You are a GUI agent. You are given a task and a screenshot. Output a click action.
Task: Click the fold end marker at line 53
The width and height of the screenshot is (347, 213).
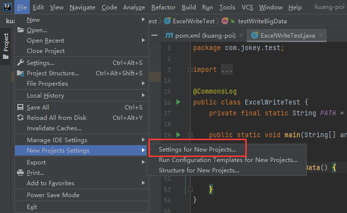(x=190, y=189)
